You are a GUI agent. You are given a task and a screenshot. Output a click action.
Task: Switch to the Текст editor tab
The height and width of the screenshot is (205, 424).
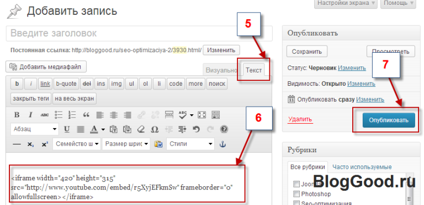click(253, 70)
